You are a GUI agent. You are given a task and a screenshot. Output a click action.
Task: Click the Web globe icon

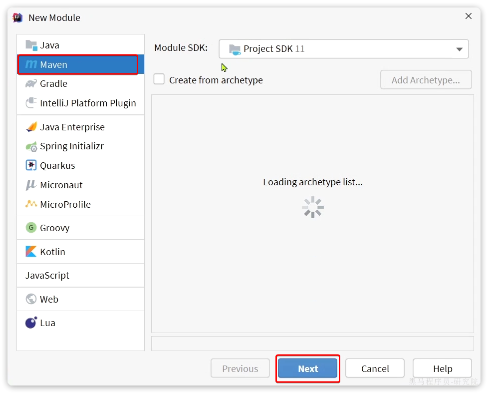pos(31,299)
